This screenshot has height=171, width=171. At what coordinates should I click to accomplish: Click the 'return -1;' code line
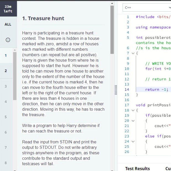click(x=157, y=90)
